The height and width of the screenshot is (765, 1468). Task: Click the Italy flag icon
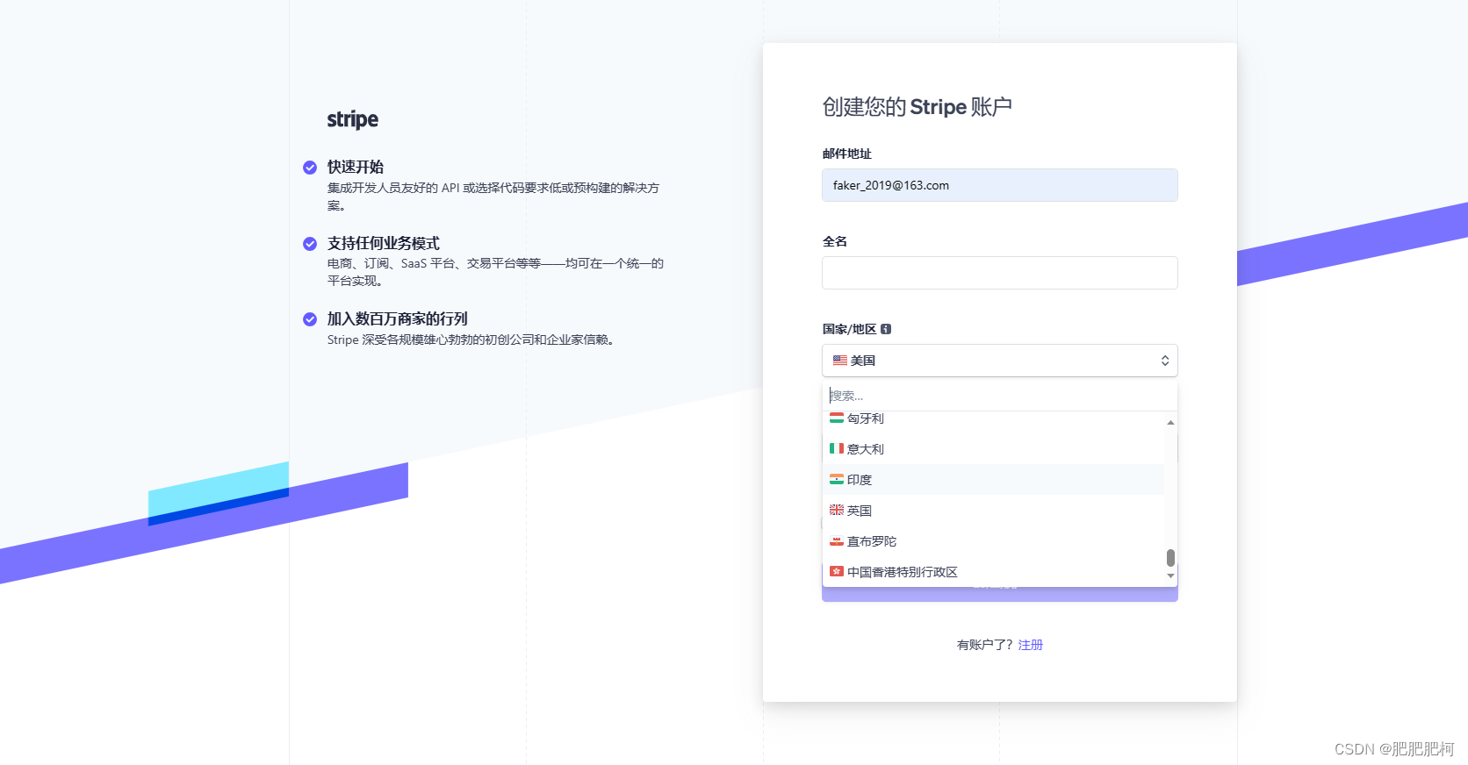(x=837, y=448)
